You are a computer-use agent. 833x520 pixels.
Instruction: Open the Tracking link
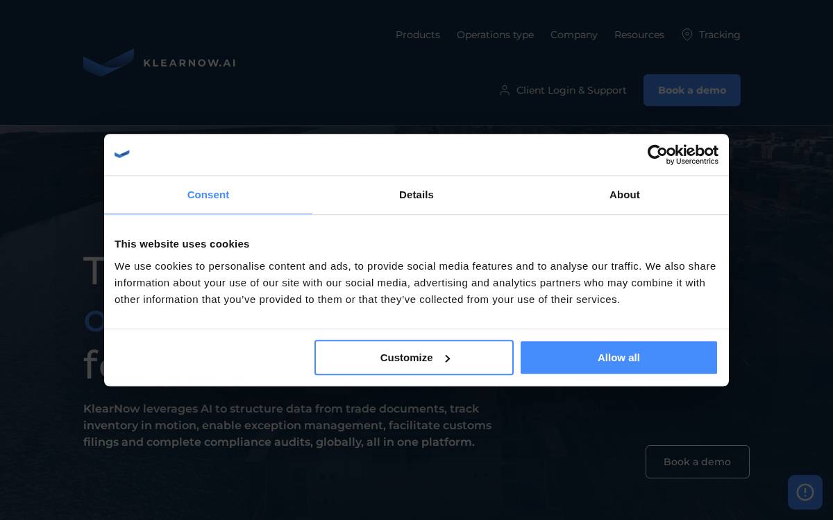[x=719, y=35]
